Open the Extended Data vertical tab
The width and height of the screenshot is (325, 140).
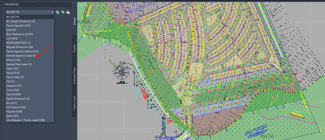point(74,76)
